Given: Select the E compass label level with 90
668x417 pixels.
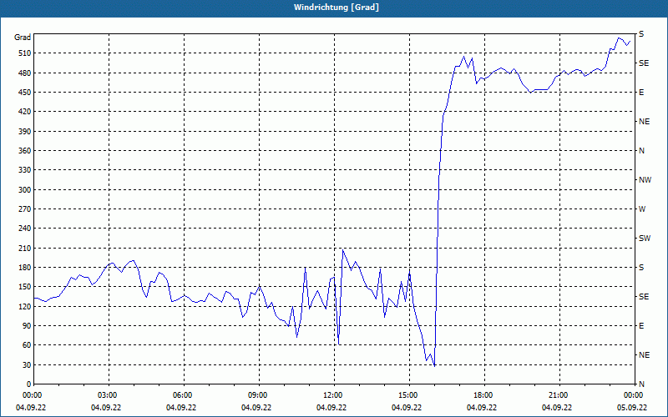Looking at the screenshot, I should [641, 326].
